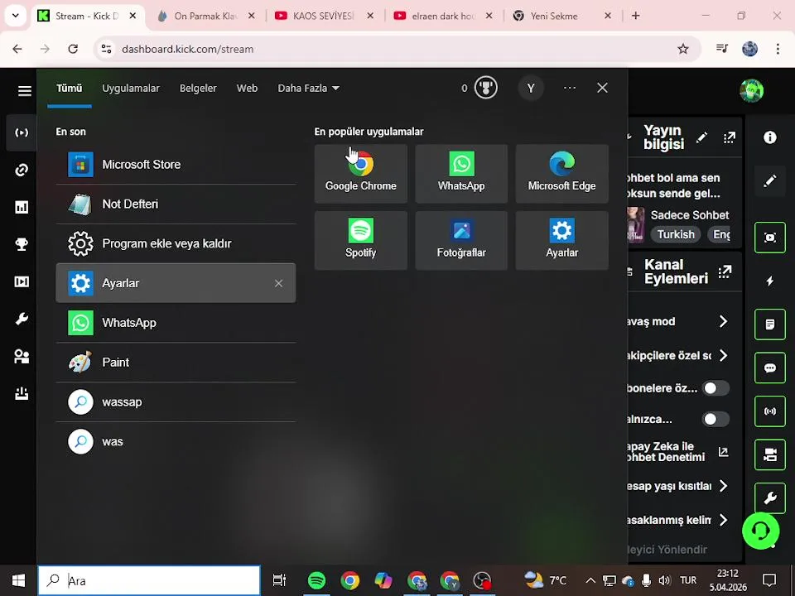Open rewards trophy icon in search panel

coord(486,89)
